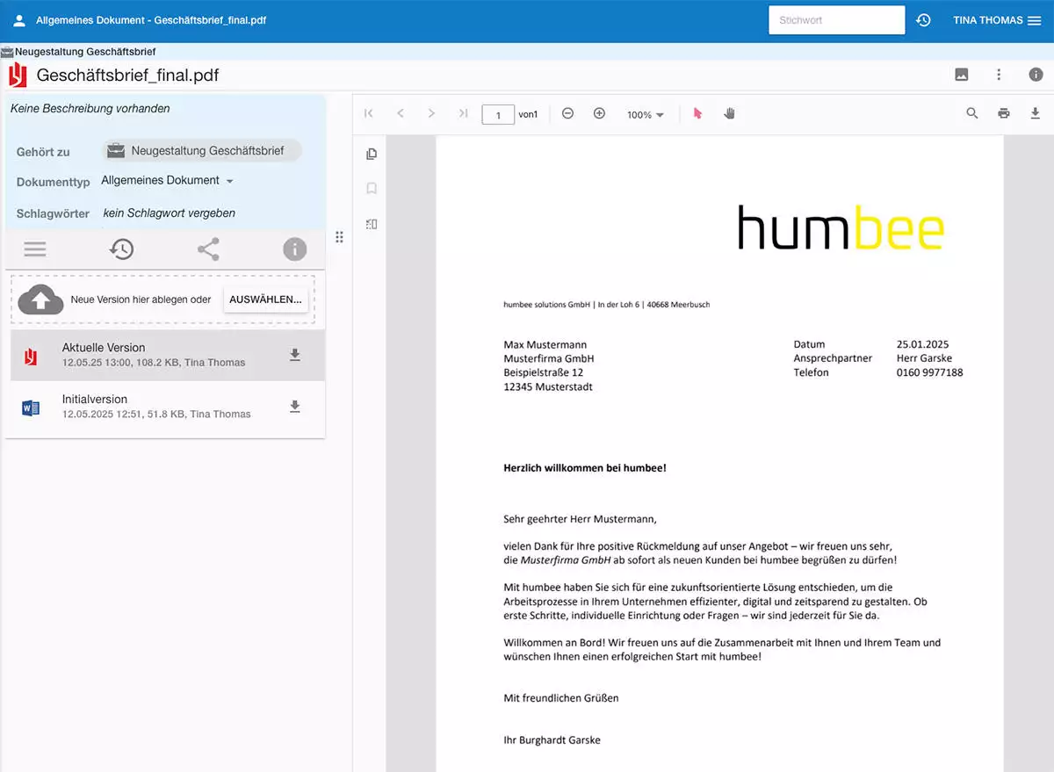Image resolution: width=1054 pixels, height=772 pixels.
Task: Share the Geschäftsbrief_final.pdf document
Action: 208,249
